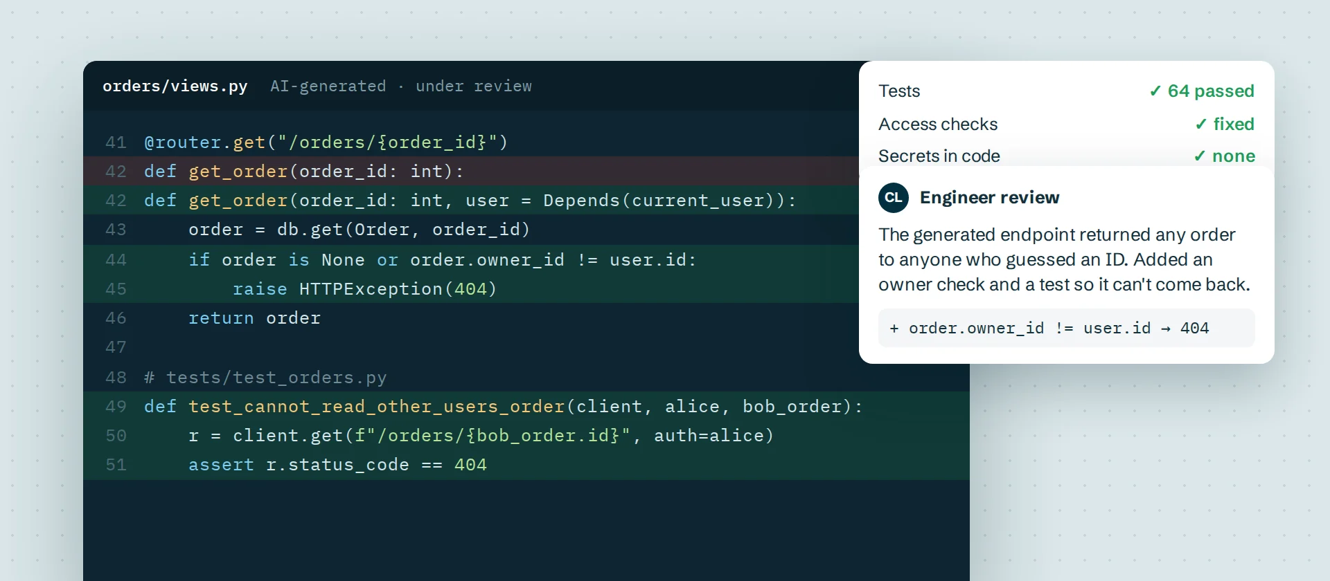Screen dimensions: 1330x581
Task: Select the @router.get decorator on line 41
Action: pyautogui.click(x=326, y=142)
